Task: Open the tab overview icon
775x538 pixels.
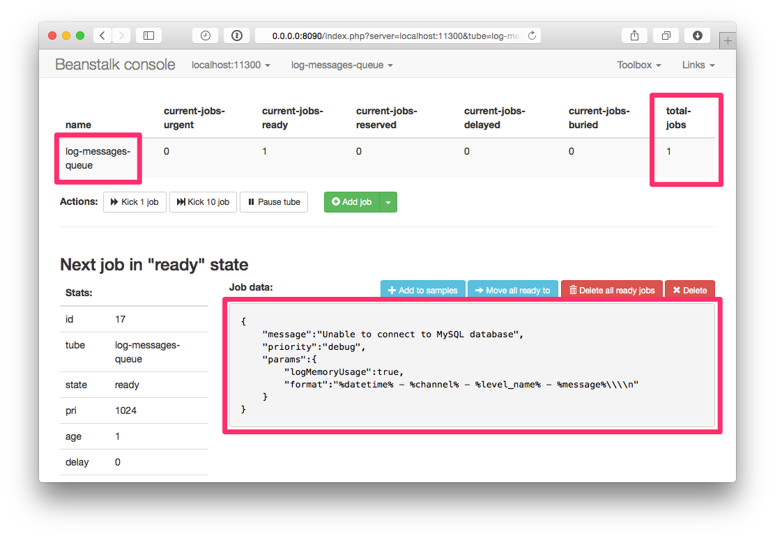Action: coord(666,35)
